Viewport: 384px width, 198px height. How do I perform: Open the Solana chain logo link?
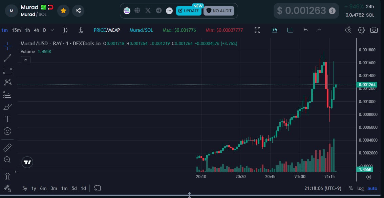pos(127,11)
